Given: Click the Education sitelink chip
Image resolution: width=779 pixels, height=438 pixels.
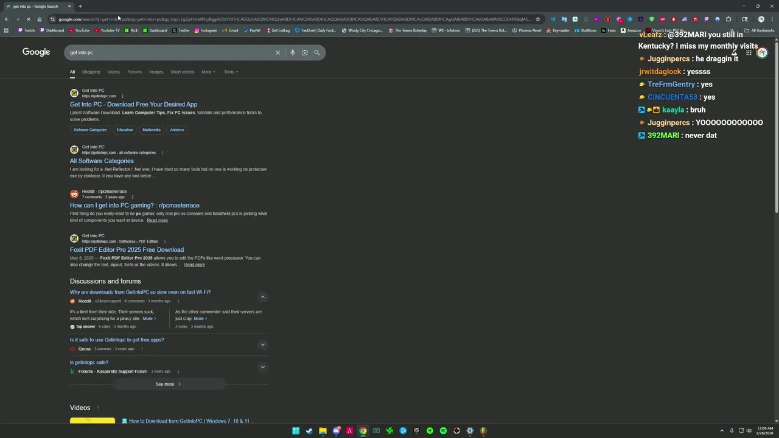Looking at the screenshot, I should click(125, 130).
